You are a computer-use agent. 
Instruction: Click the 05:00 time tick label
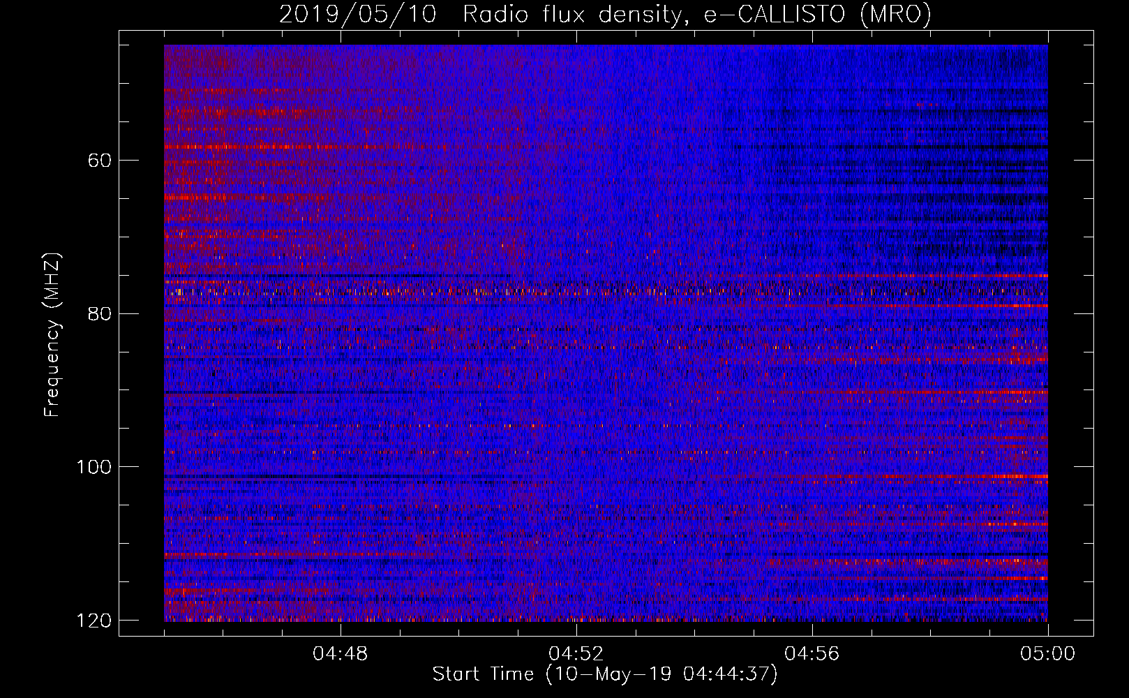click(x=1047, y=654)
